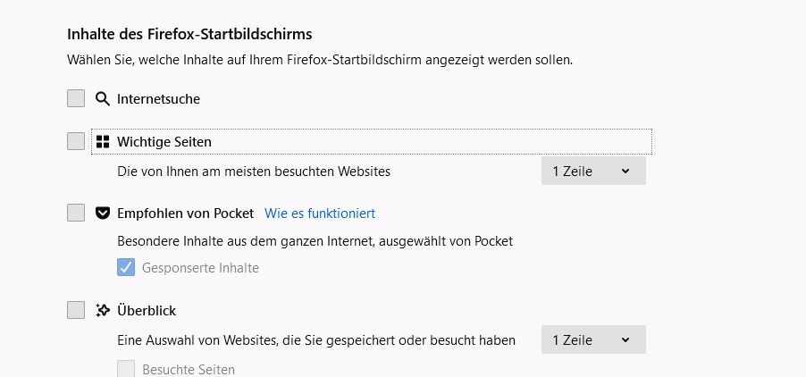The height and width of the screenshot is (377, 806).
Task: Enable the Internetsuche checkbox
Action: tap(76, 99)
